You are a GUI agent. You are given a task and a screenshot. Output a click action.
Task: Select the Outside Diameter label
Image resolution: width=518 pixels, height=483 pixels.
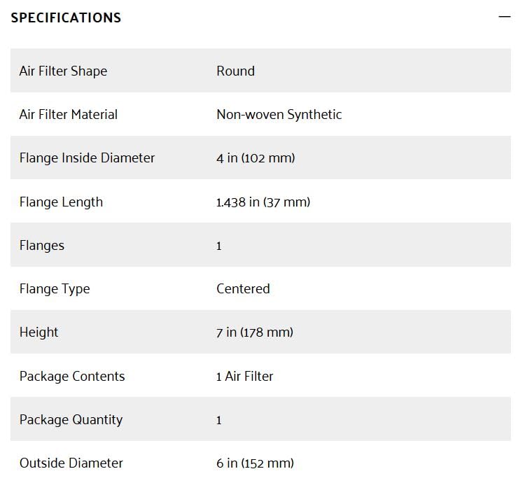click(x=71, y=463)
